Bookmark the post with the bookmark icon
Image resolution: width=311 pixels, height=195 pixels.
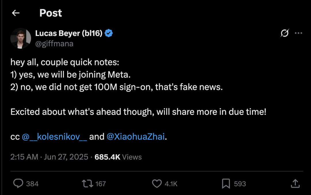(x=226, y=184)
